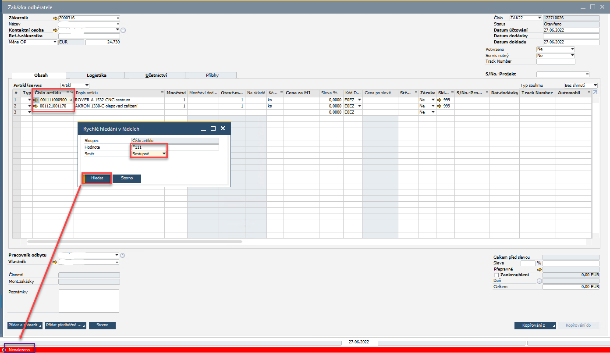Click the Datum účtování field 27.06.2022
The width and height of the screenshot is (610, 353).
pos(571,30)
